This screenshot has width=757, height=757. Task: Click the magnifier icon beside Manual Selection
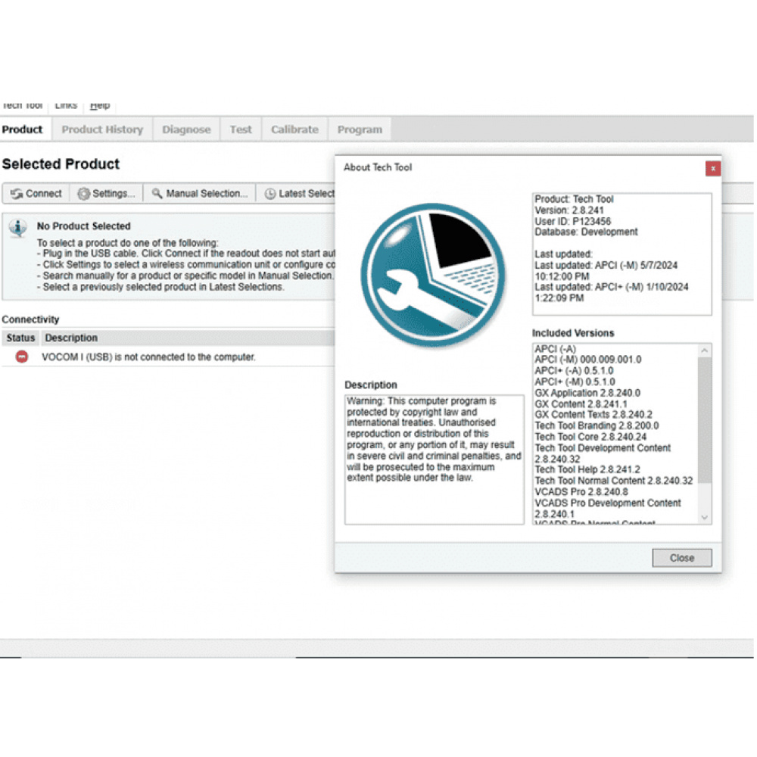[157, 193]
